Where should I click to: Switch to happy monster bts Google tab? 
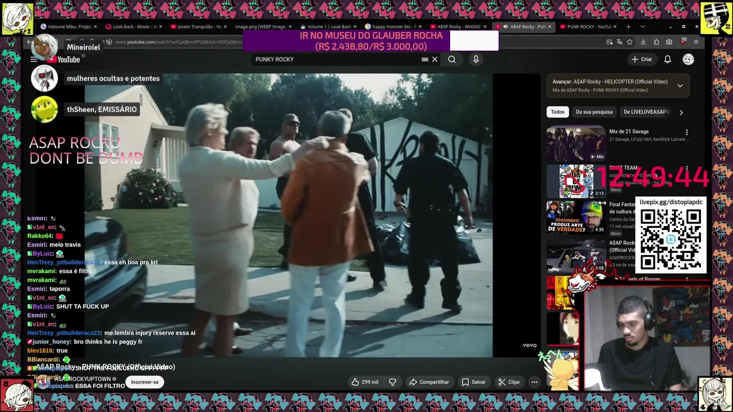tap(393, 26)
